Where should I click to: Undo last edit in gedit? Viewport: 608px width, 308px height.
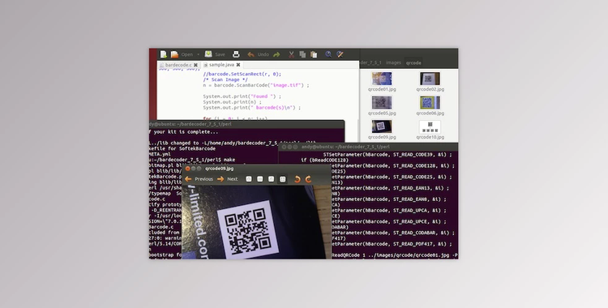pyautogui.click(x=259, y=54)
